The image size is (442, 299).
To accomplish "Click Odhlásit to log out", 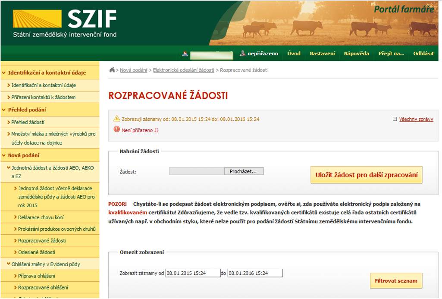I will [423, 54].
